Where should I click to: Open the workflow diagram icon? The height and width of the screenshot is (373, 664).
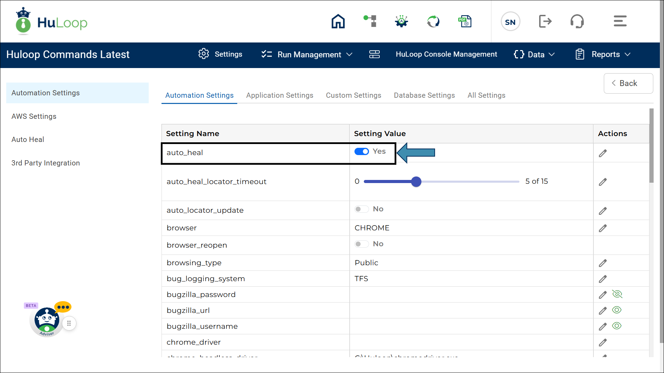tap(370, 21)
